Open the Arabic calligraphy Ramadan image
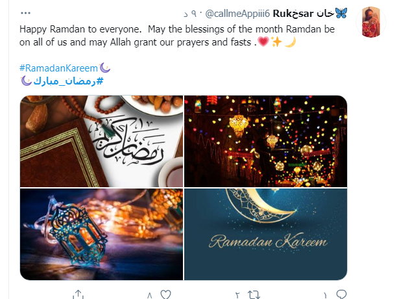The height and width of the screenshot is (299, 397). [101, 141]
